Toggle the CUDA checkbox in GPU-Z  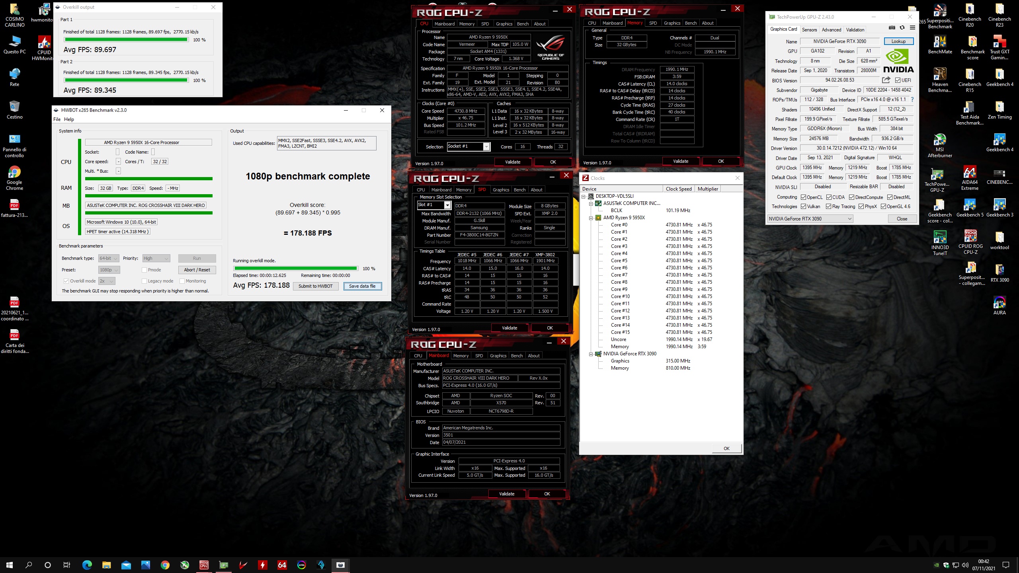829,197
